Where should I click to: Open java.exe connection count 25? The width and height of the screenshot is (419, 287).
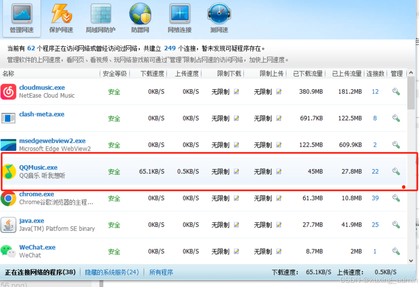[x=375, y=225]
